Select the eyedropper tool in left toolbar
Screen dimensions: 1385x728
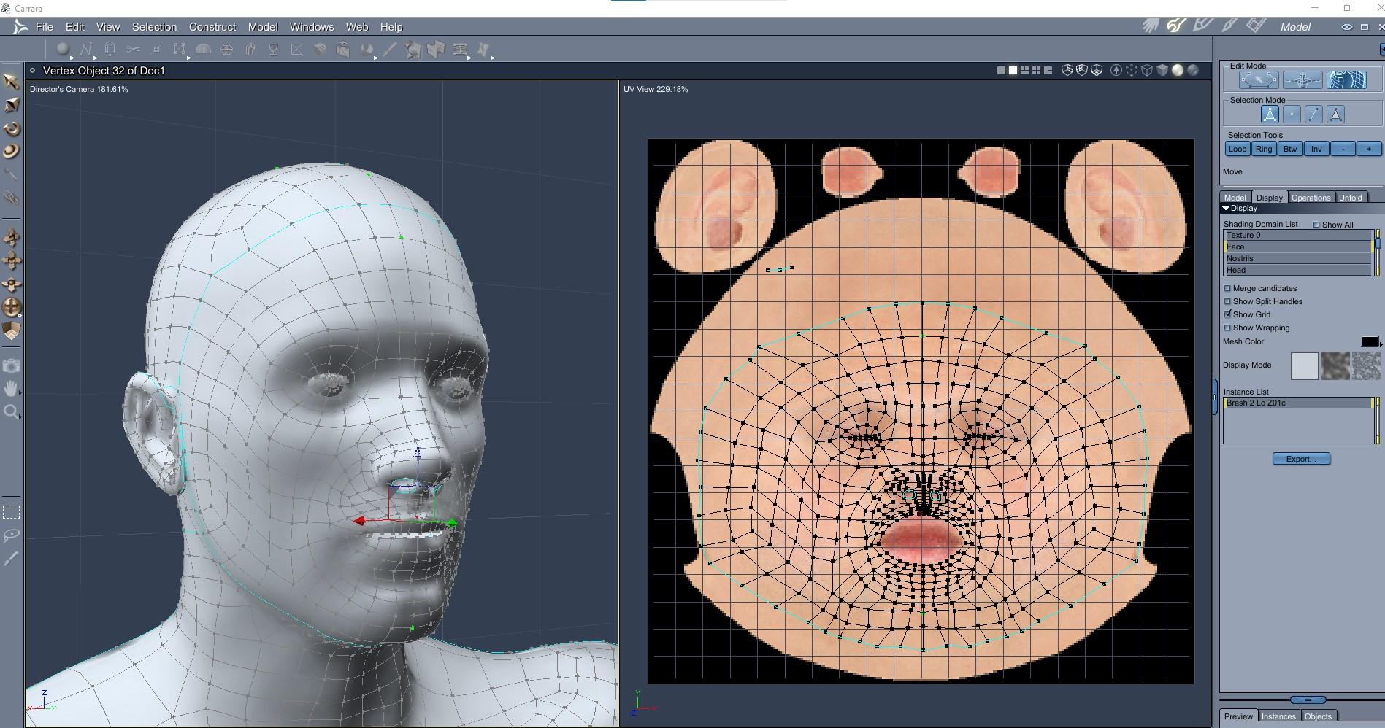click(11, 174)
